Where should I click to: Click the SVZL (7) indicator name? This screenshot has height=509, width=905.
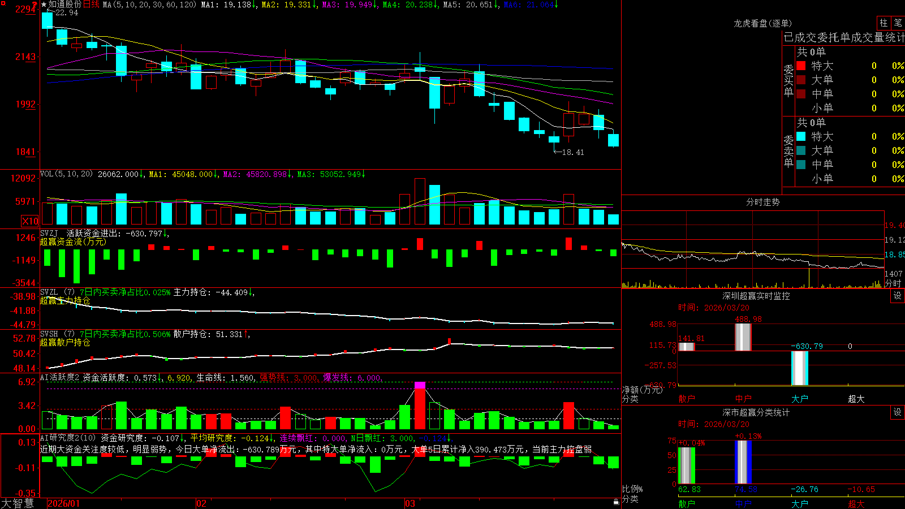(57, 292)
